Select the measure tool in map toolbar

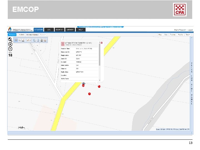coord(23,40)
